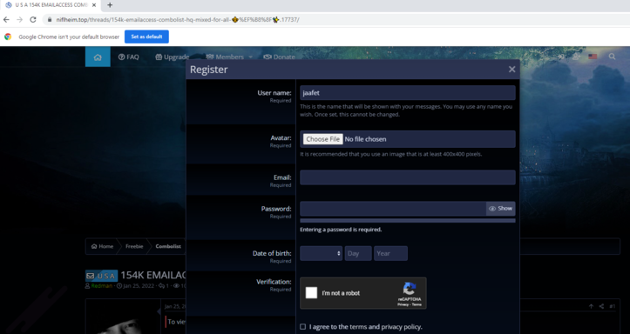Click the Home breadcrumb
The height and width of the screenshot is (334, 630).
coord(102,246)
